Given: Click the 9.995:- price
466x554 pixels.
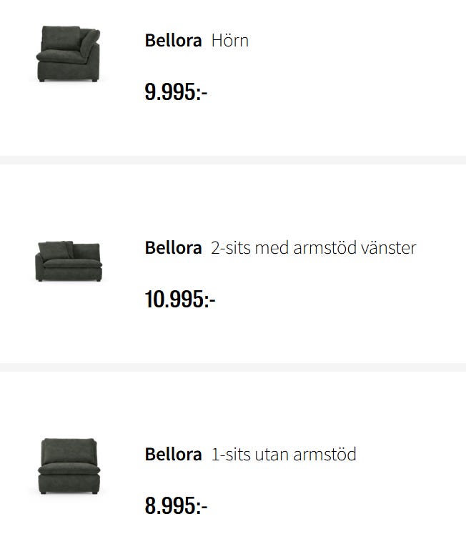Looking at the screenshot, I should tap(176, 92).
